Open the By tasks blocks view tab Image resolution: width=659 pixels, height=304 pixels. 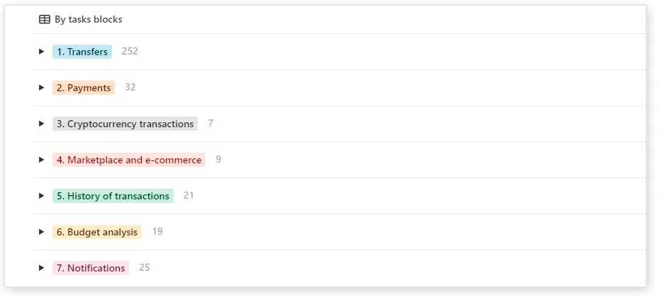88,20
